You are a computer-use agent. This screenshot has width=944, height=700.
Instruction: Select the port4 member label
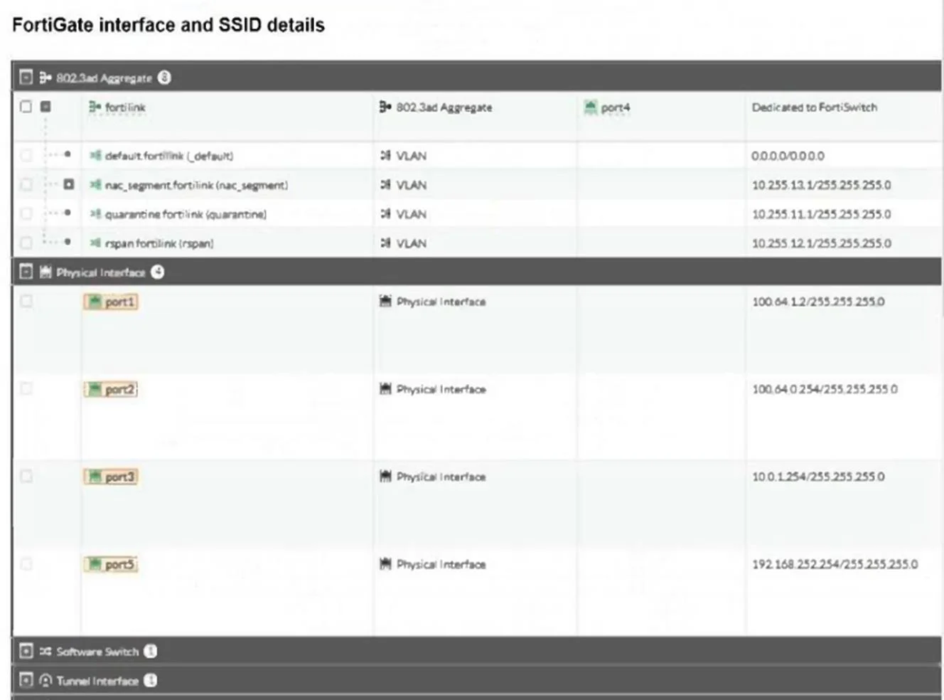pyautogui.click(x=616, y=107)
